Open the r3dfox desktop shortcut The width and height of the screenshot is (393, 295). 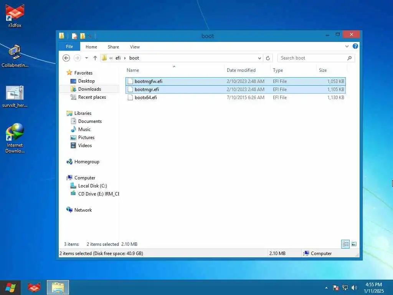click(x=15, y=15)
